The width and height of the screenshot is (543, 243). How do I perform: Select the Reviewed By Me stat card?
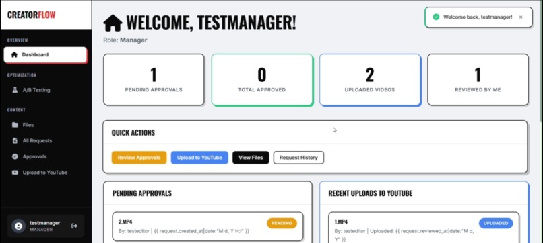478,80
